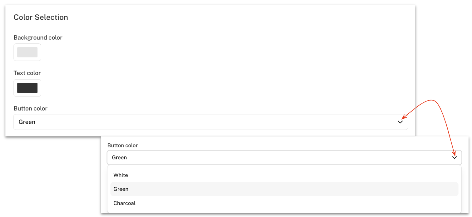The height and width of the screenshot is (217, 472).
Task: Click the expanded dropdown's chevron arrow
Action: tap(455, 157)
